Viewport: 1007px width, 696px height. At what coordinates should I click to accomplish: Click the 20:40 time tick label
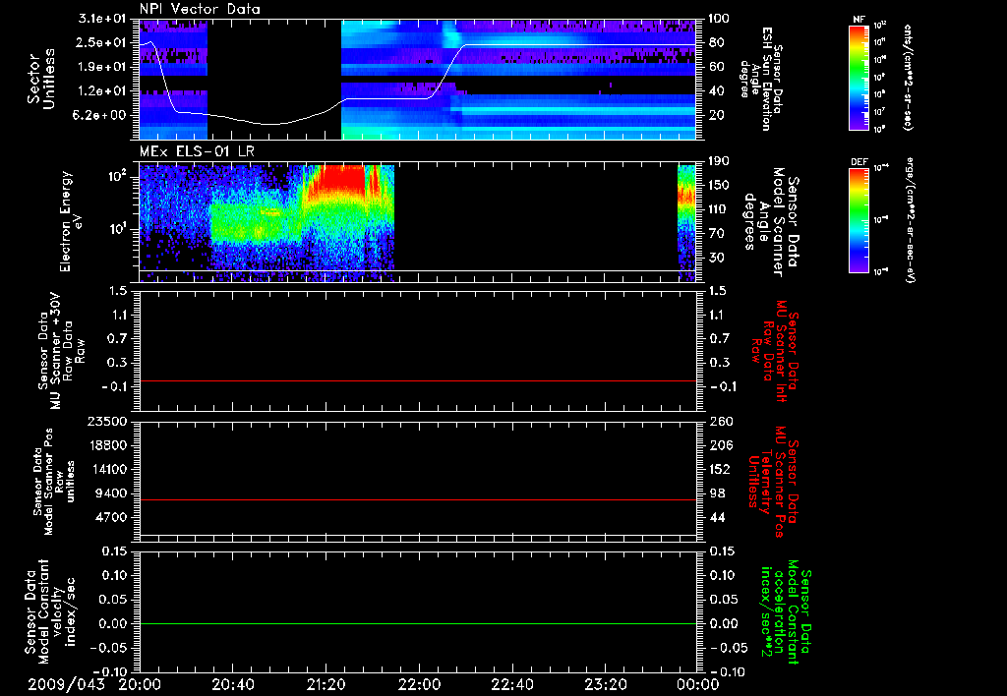(x=233, y=685)
